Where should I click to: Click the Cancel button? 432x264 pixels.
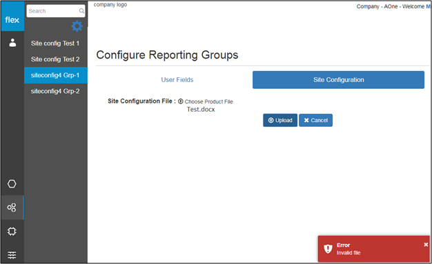tap(316, 121)
